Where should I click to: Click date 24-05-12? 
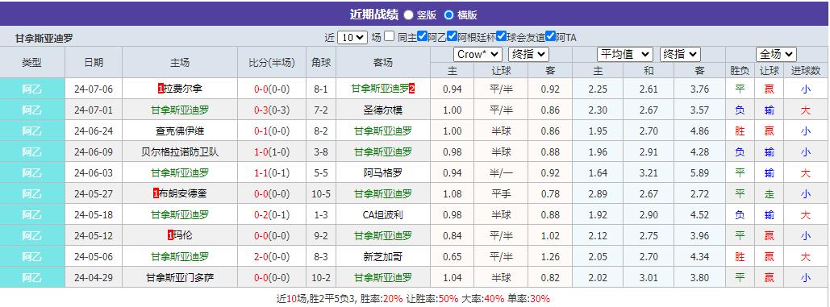click(94, 235)
